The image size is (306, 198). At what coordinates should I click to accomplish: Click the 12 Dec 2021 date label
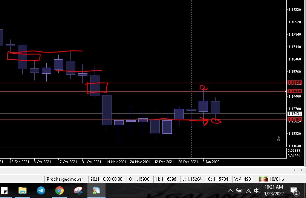164,162
